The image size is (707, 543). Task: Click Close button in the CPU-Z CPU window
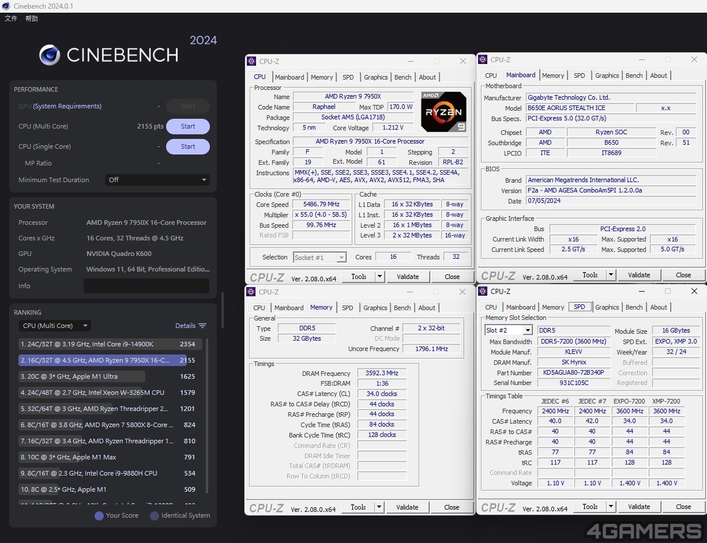[x=452, y=277]
